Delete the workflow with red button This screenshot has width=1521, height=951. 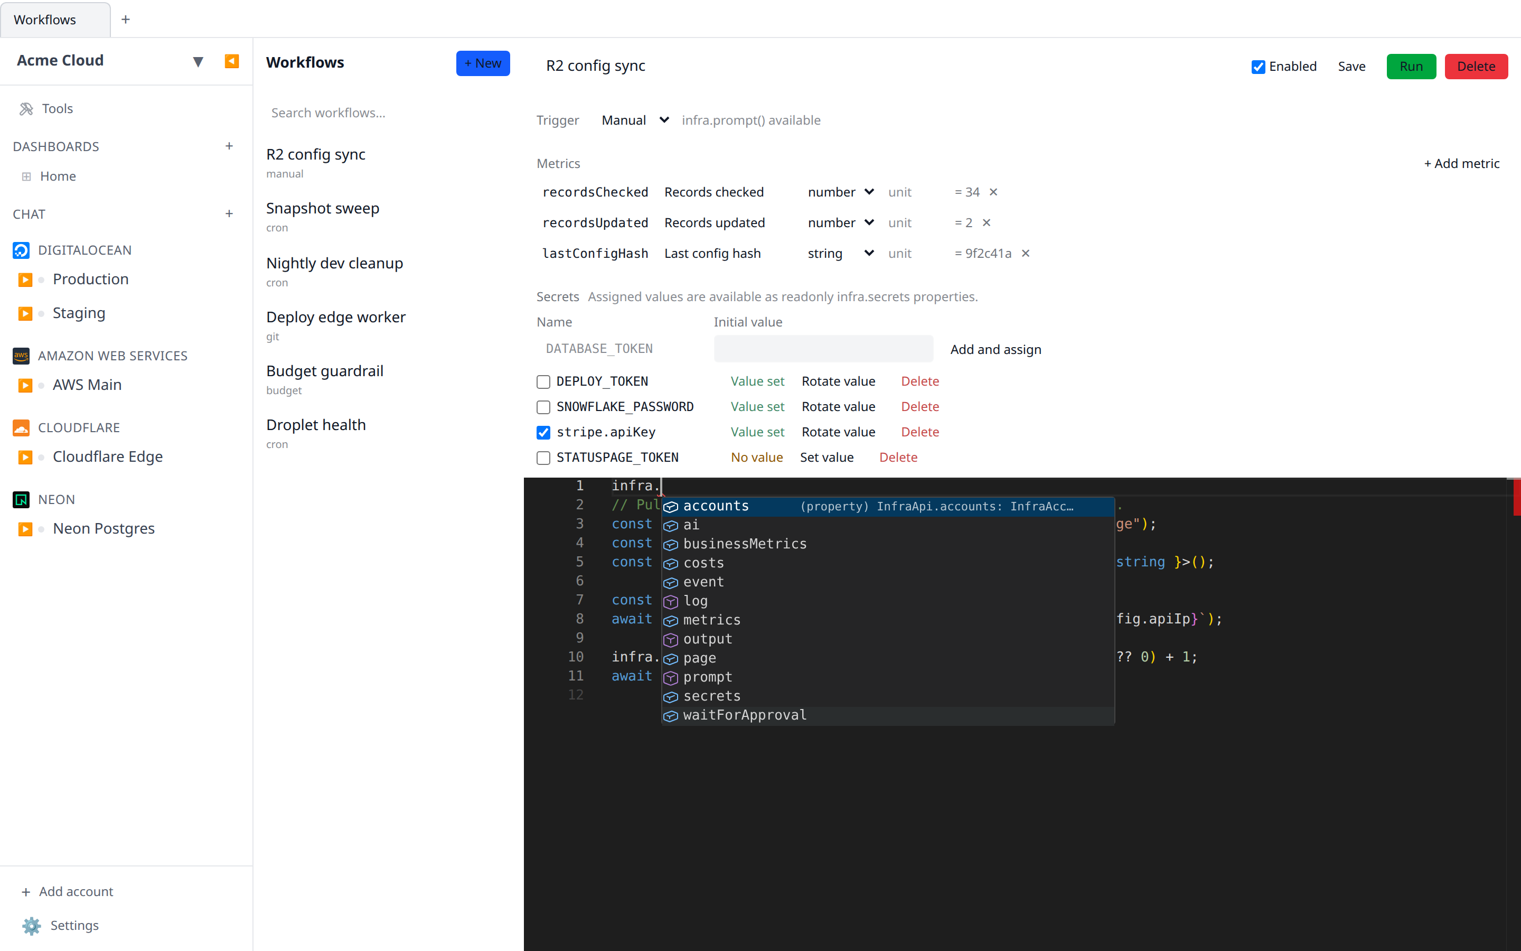1476,67
